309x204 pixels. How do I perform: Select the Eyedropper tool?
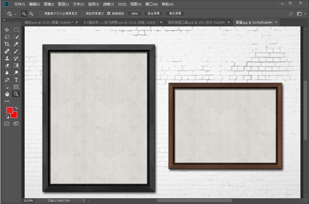16,44
